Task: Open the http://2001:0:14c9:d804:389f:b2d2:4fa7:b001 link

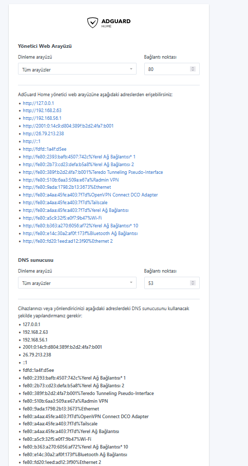Action: click(x=68, y=126)
